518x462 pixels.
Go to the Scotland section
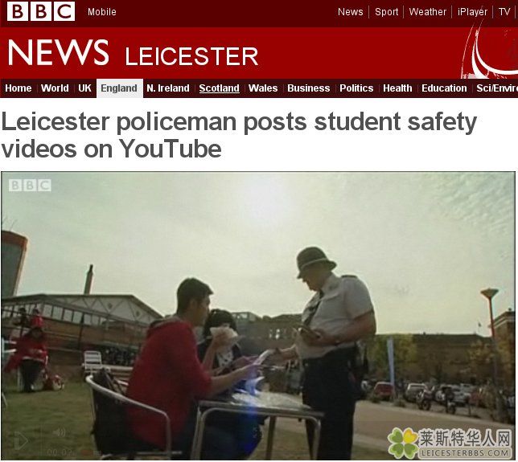(219, 88)
